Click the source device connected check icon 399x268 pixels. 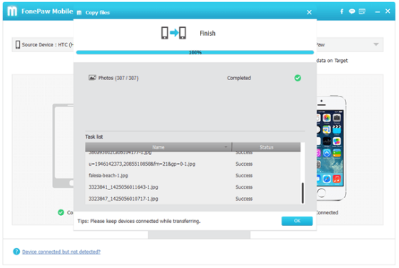pos(61,212)
